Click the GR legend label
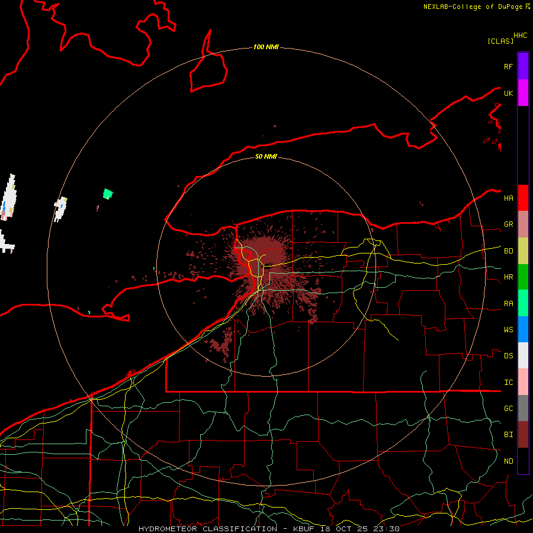533x533 pixels. coord(508,224)
